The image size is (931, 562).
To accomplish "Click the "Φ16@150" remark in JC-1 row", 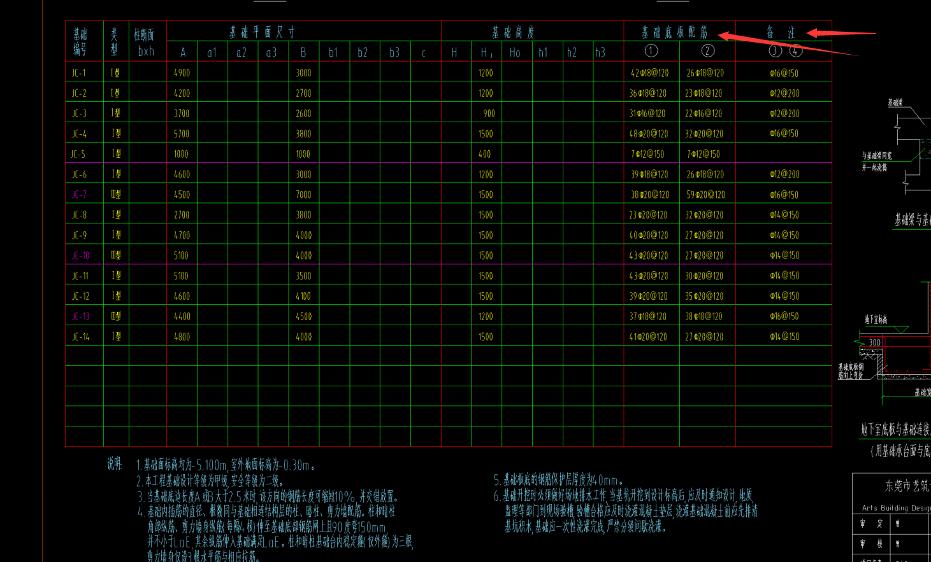I will click(784, 73).
